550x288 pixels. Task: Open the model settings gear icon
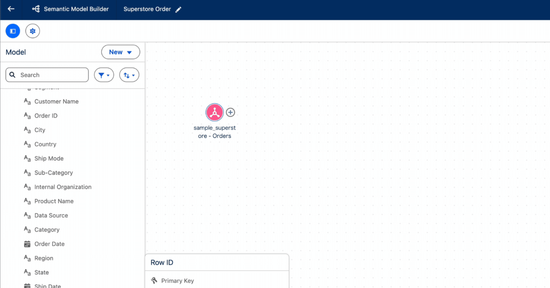(33, 31)
